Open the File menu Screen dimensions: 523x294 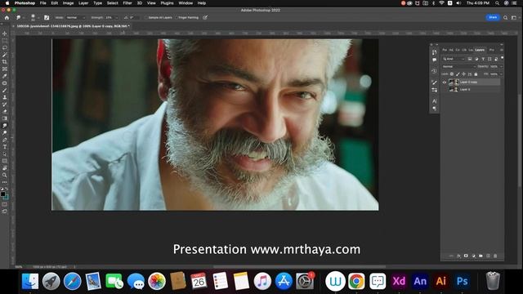pyautogui.click(x=43, y=3)
